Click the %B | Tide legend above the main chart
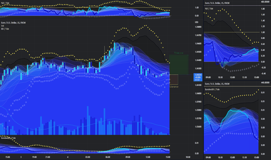 click(5, 3)
